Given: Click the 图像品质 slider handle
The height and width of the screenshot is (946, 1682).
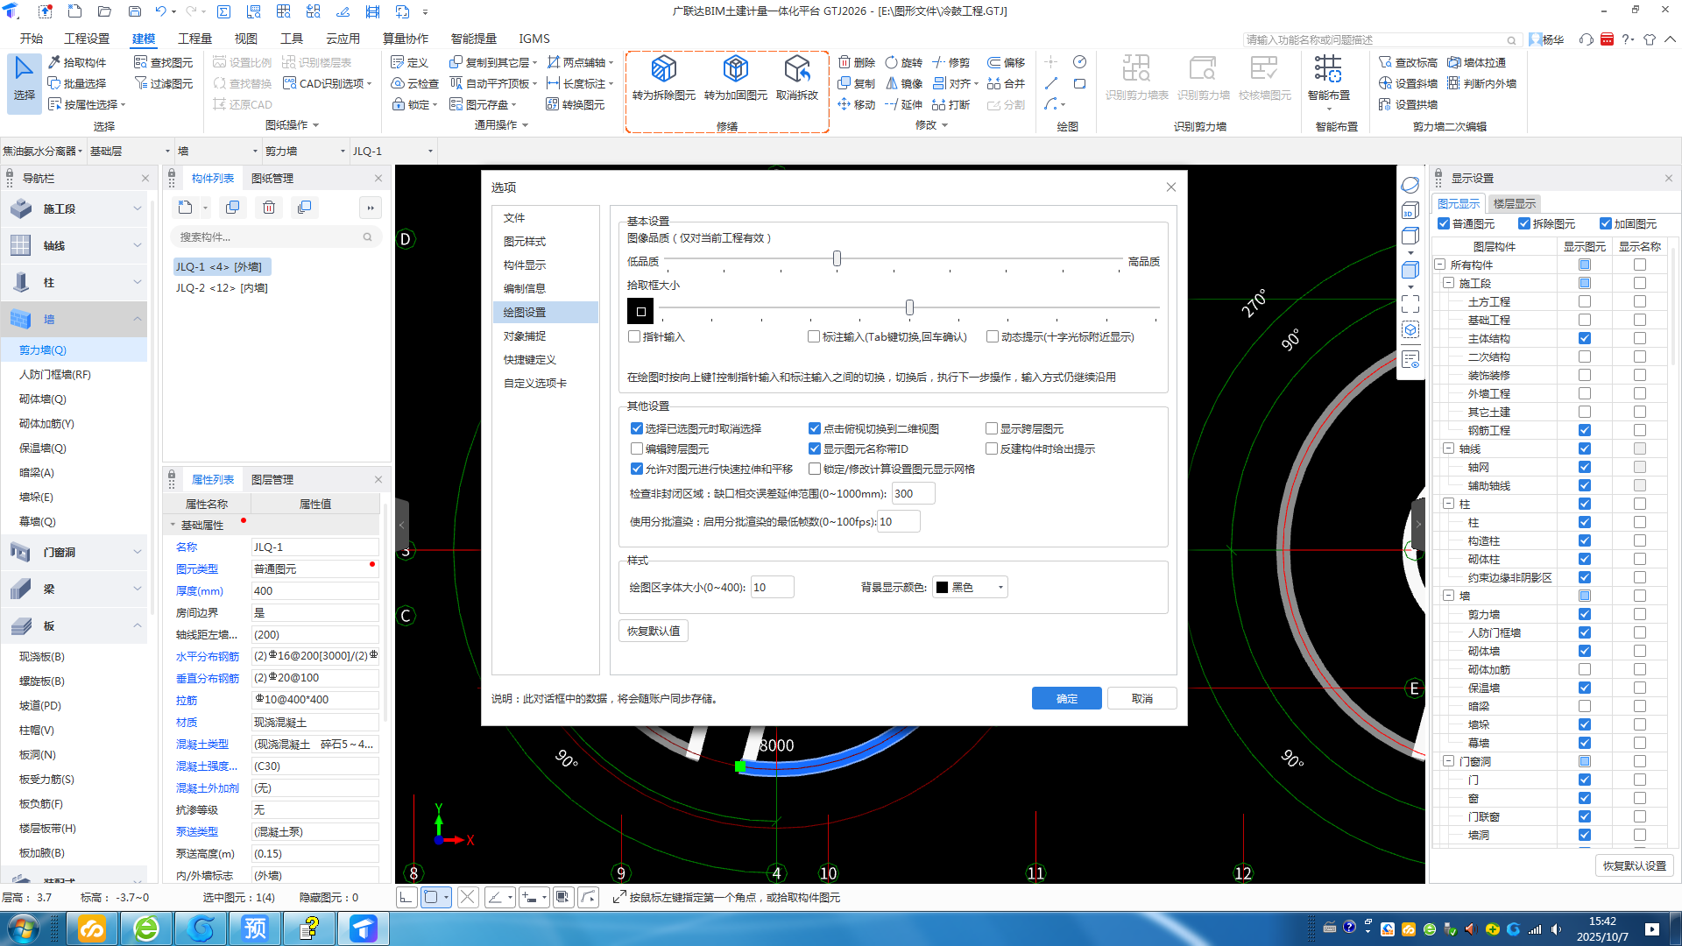Looking at the screenshot, I should (837, 259).
